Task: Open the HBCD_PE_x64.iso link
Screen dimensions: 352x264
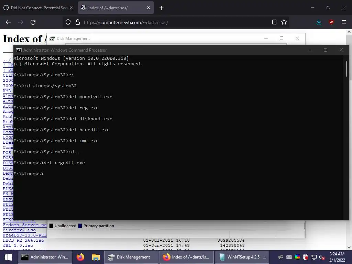Action: (x=23, y=240)
